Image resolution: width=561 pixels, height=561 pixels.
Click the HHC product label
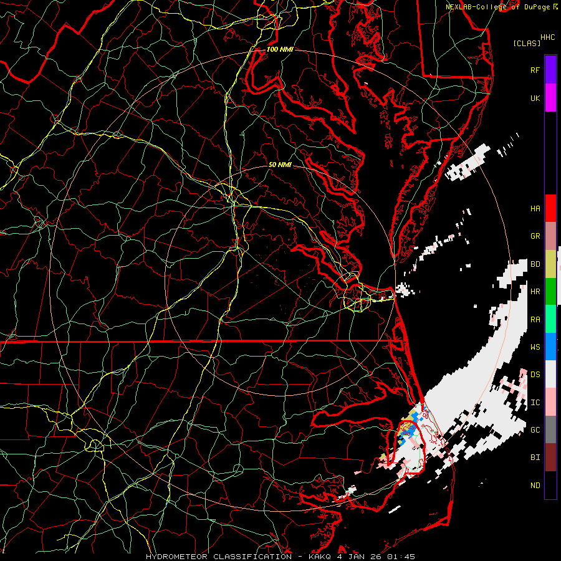click(547, 37)
